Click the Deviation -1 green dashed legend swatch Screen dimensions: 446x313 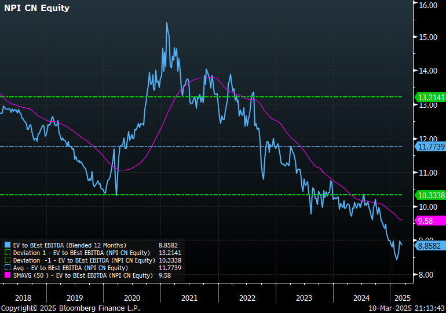8,260
